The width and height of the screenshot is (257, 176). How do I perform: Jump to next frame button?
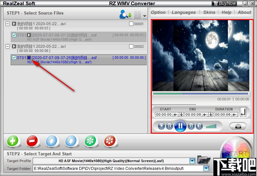(x=191, y=126)
